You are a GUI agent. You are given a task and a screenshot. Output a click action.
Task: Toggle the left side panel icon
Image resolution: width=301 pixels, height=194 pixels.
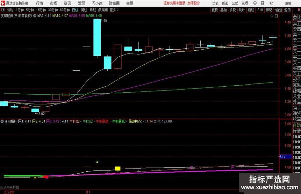point(3,10)
